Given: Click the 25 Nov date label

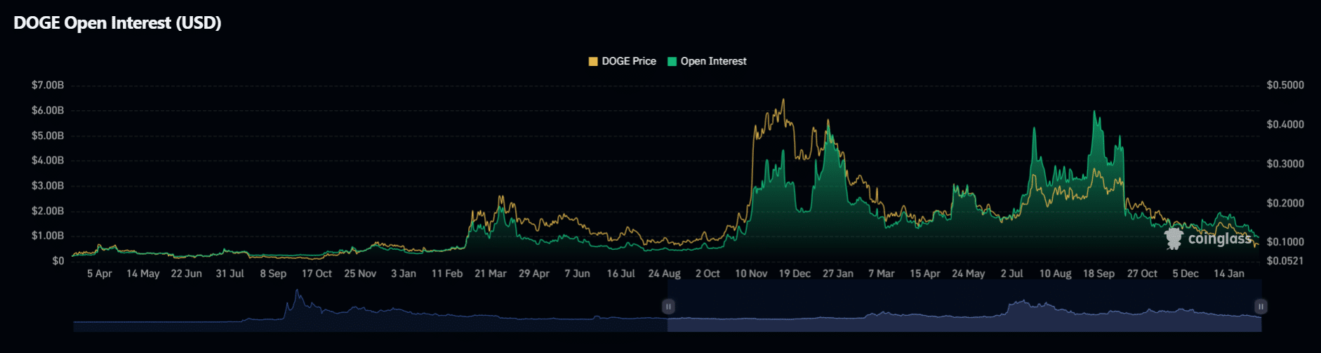Looking at the screenshot, I should 361,274.
